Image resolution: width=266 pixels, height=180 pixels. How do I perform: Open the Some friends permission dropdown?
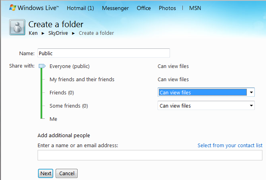click(x=206, y=106)
